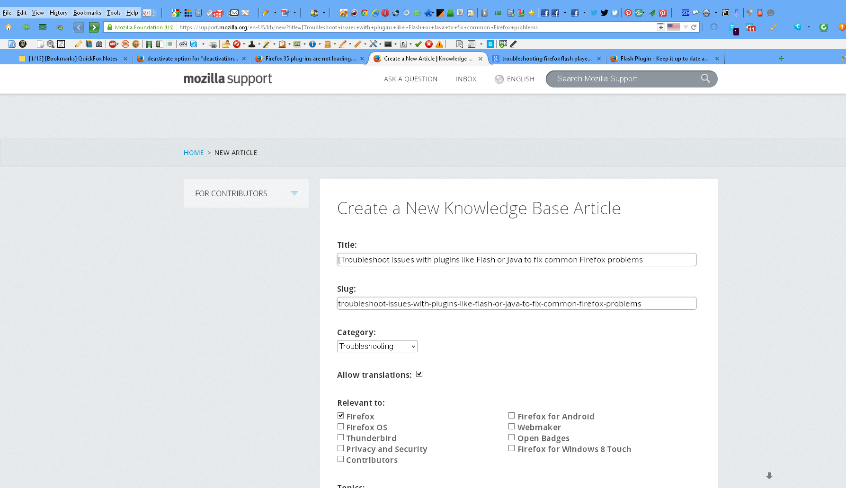
Task: Click the Internet Explorer icon in toolbar
Action: (x=375, y=13)
